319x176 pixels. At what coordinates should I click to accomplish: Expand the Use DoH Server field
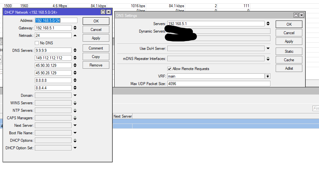pyautogui.click(x=268, y=49)
